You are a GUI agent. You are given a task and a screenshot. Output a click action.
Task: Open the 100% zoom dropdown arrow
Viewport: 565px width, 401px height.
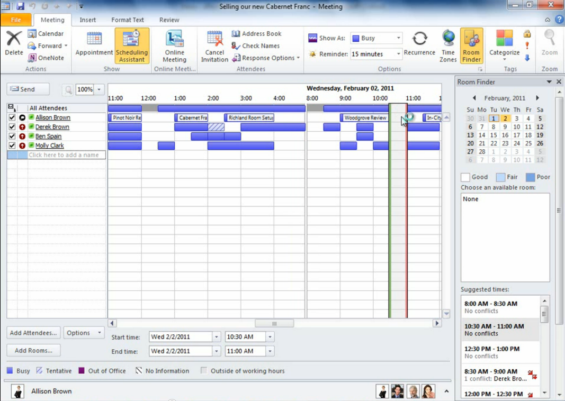[99, 89]
